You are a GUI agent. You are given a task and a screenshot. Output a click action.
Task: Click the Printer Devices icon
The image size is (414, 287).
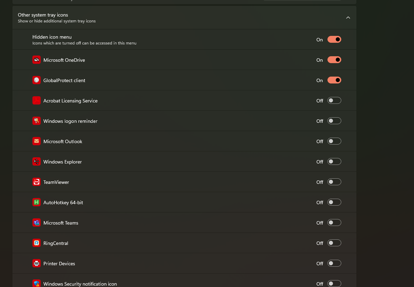[37, 264]
